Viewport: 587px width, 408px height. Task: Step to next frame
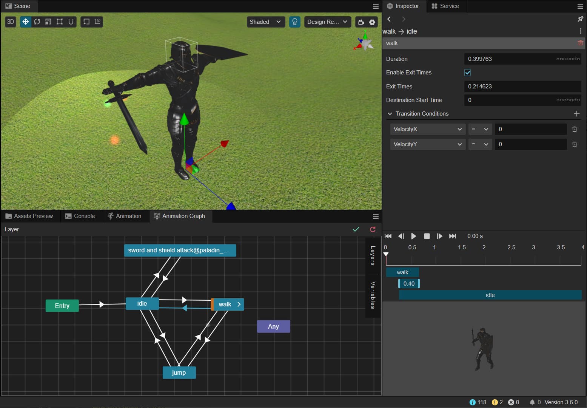439,236
